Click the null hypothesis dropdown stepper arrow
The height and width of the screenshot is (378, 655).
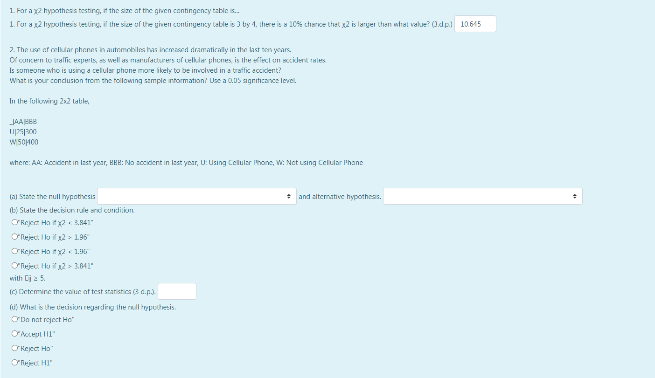tap(289, 196)
